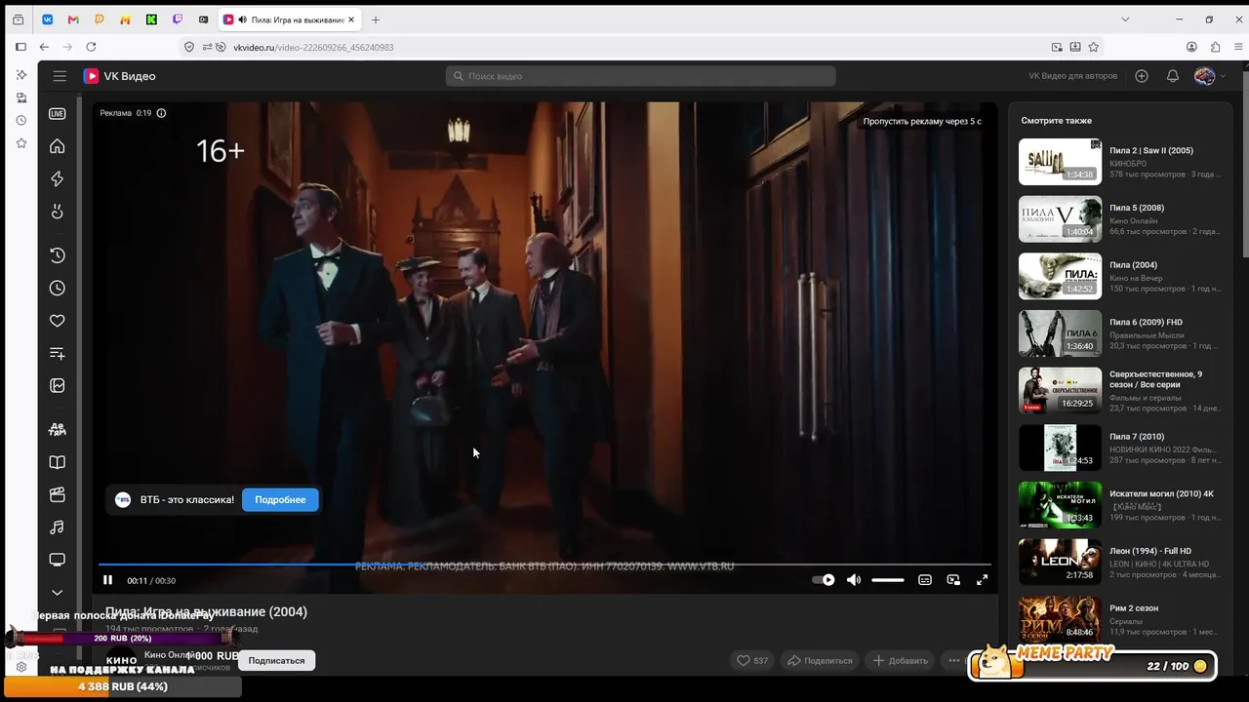This screenshot has height=702, width=1249.
Task: Open the Пила (2004) title in recommendations
Action: (x=1133, y=265)
